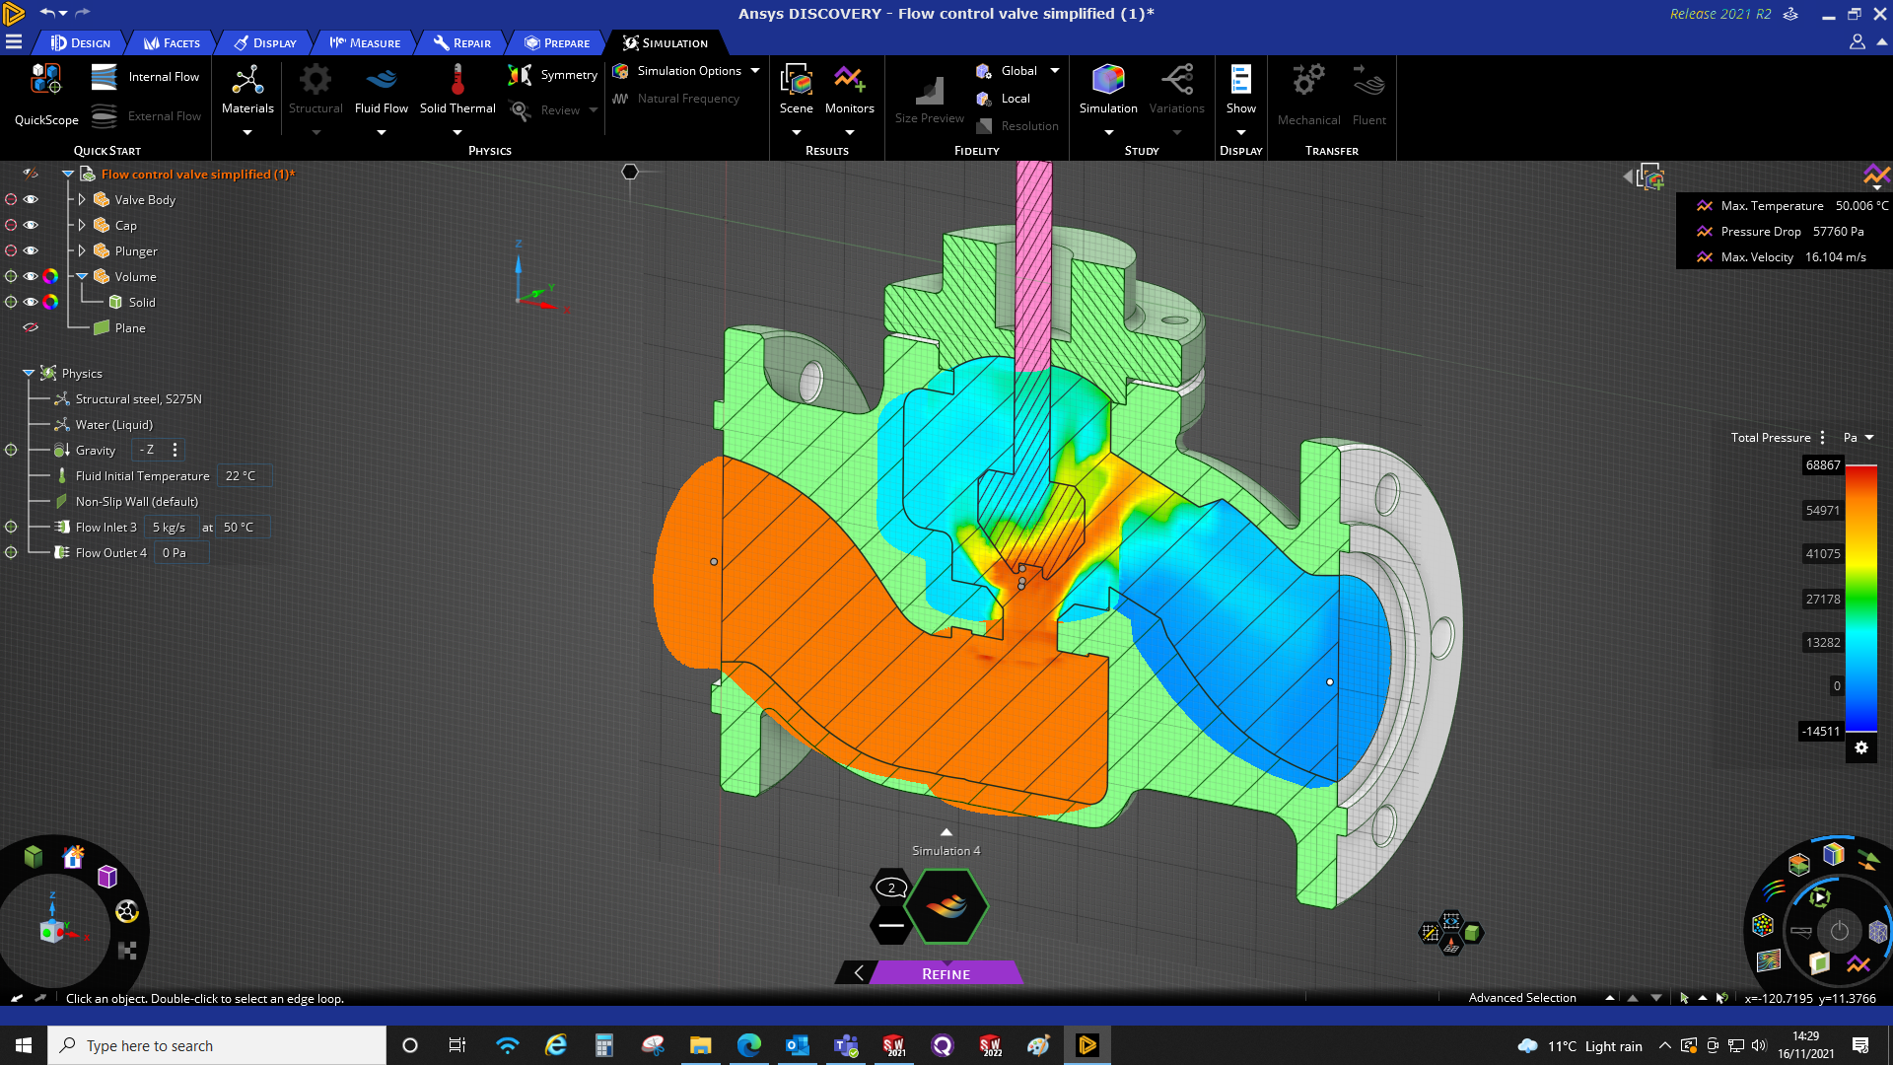Collapse the Volume tree node
This screenshot has height=1065, width=1893.
point(82,276)
